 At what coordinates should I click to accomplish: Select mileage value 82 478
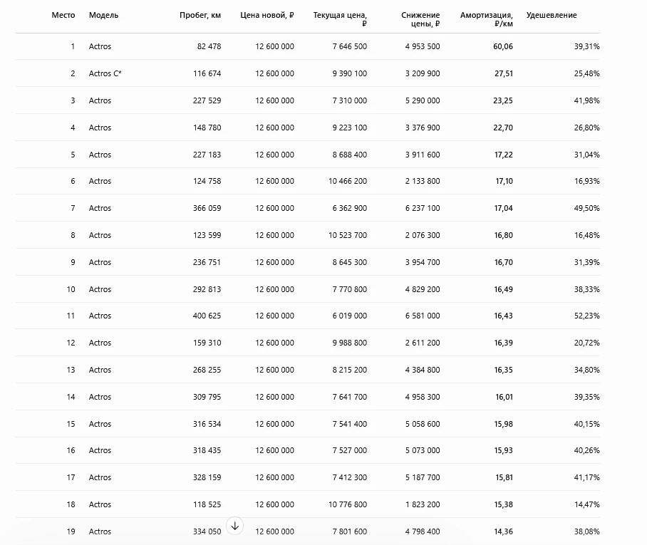tap(209, 46)
